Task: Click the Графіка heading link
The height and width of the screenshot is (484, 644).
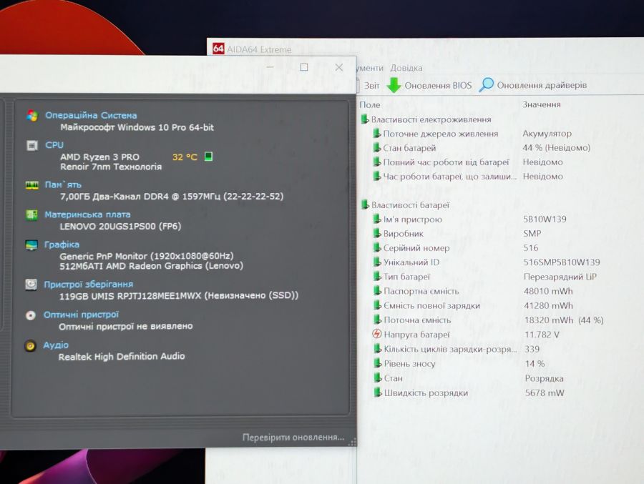Action: click(62, 245)
